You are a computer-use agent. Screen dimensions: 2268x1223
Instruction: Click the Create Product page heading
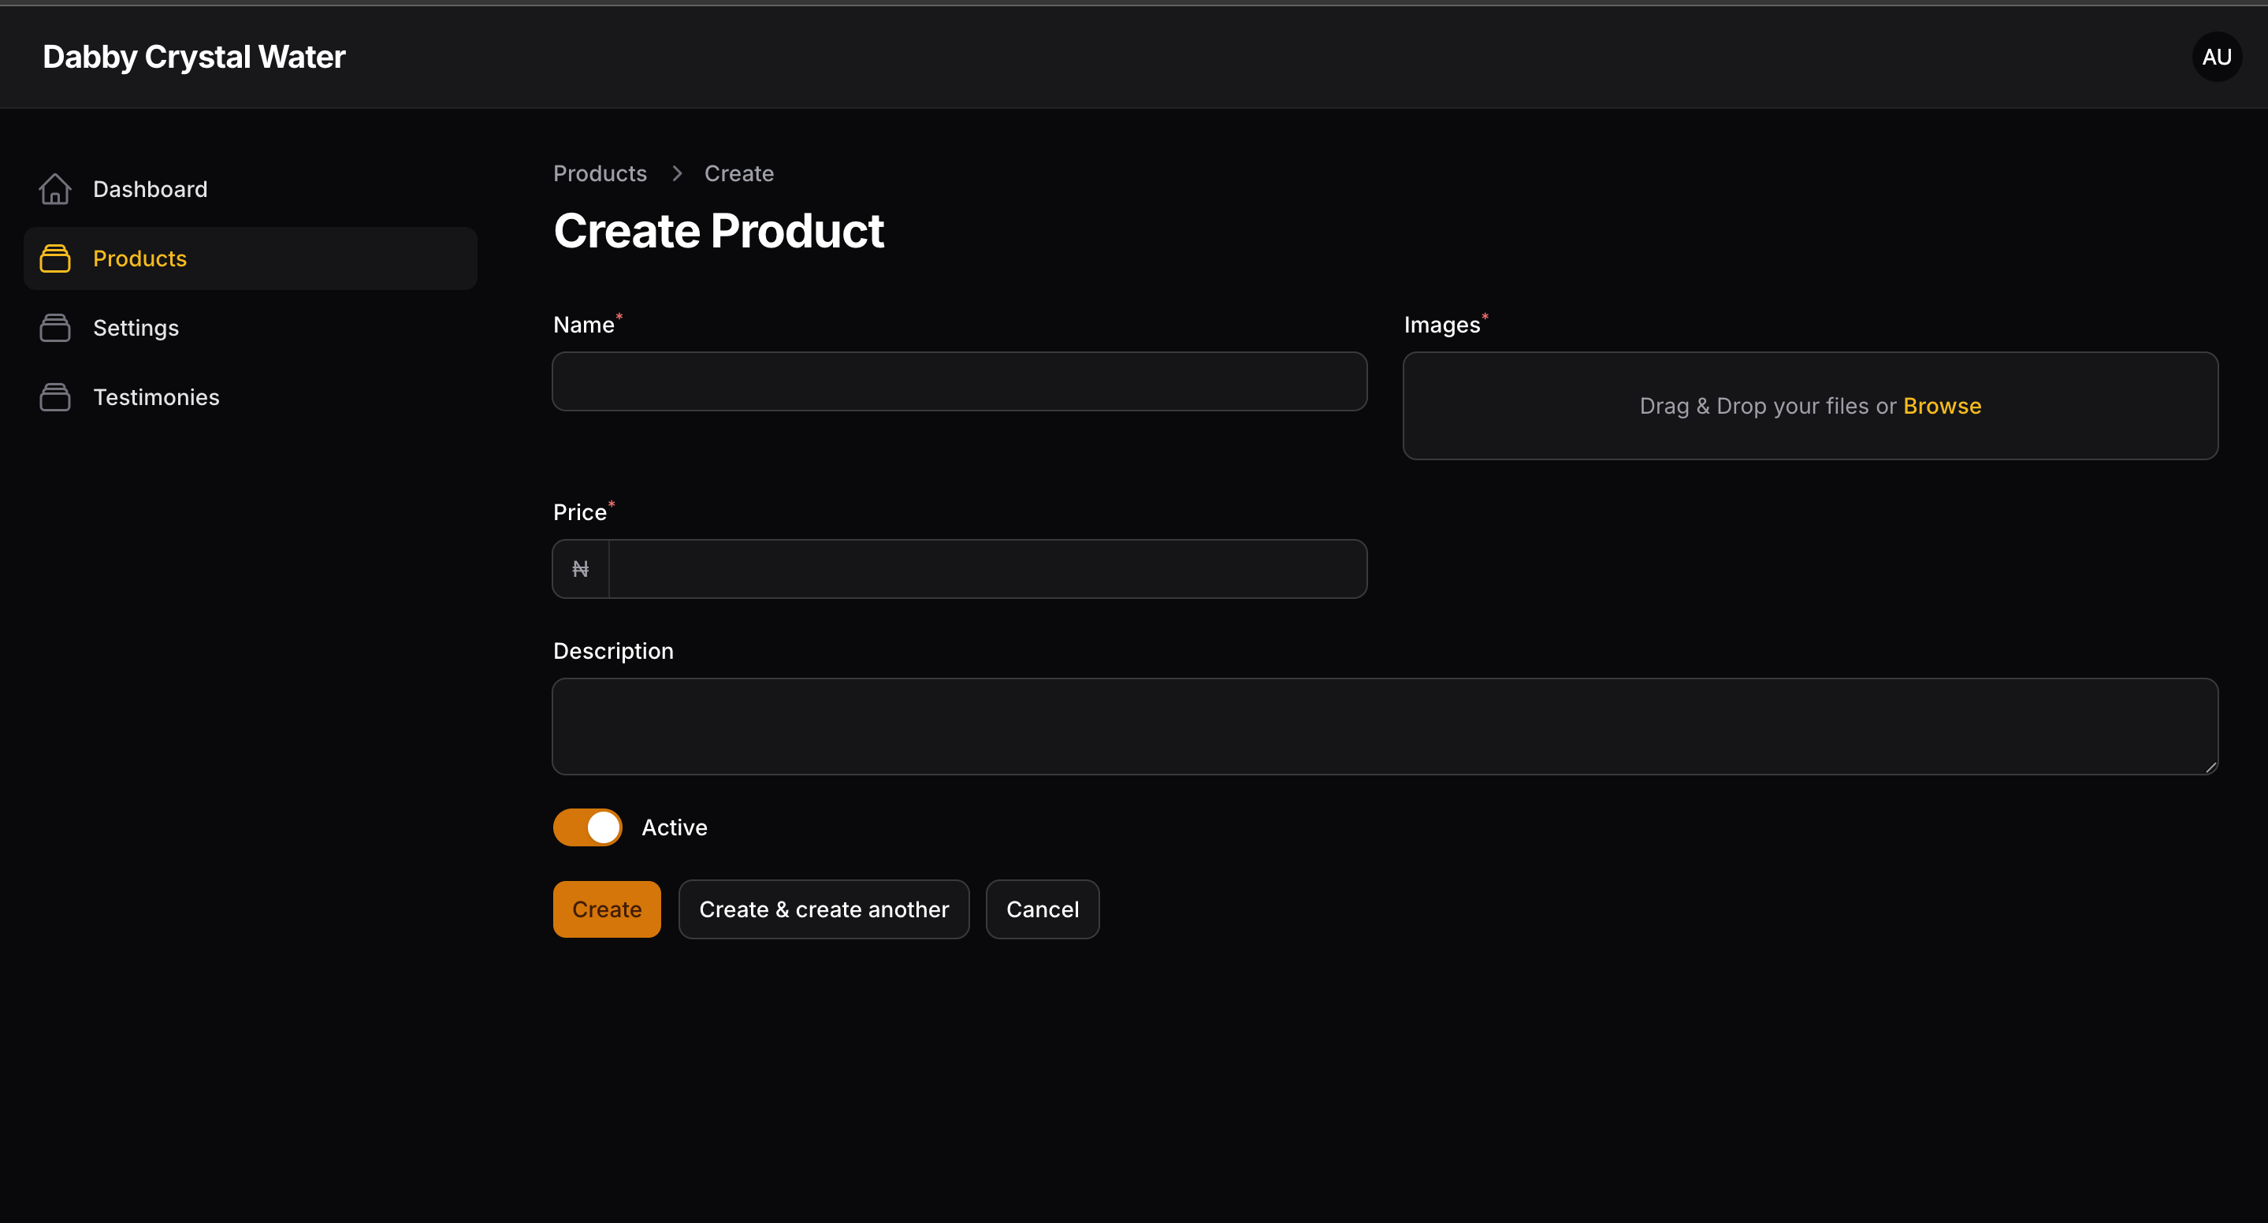pos(719,231)
